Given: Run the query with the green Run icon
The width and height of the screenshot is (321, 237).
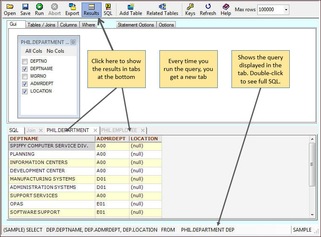Looking at the screenshot, I should [x=39, y=10].
